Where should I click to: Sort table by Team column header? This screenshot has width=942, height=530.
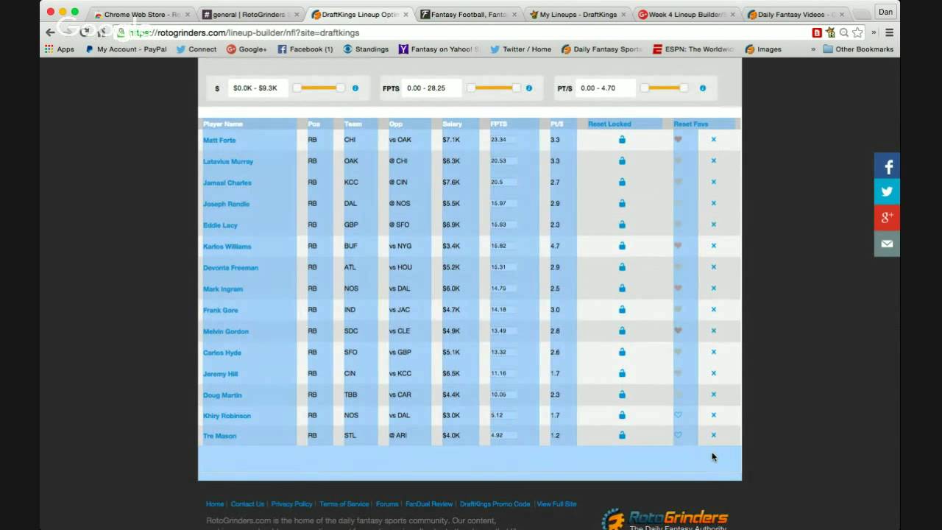point(353,124)
